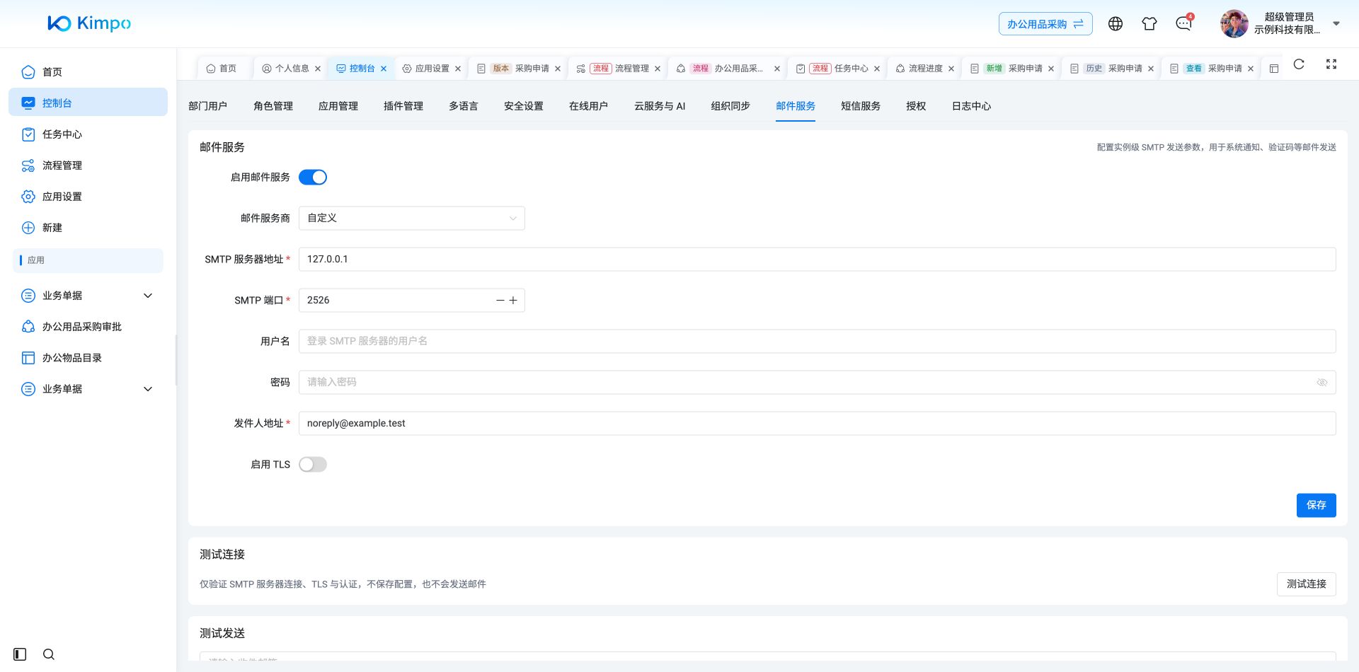Open 办公用品采购审批 in sidebar
This screenshot has width=1359, height=672.
pos(88,327)
